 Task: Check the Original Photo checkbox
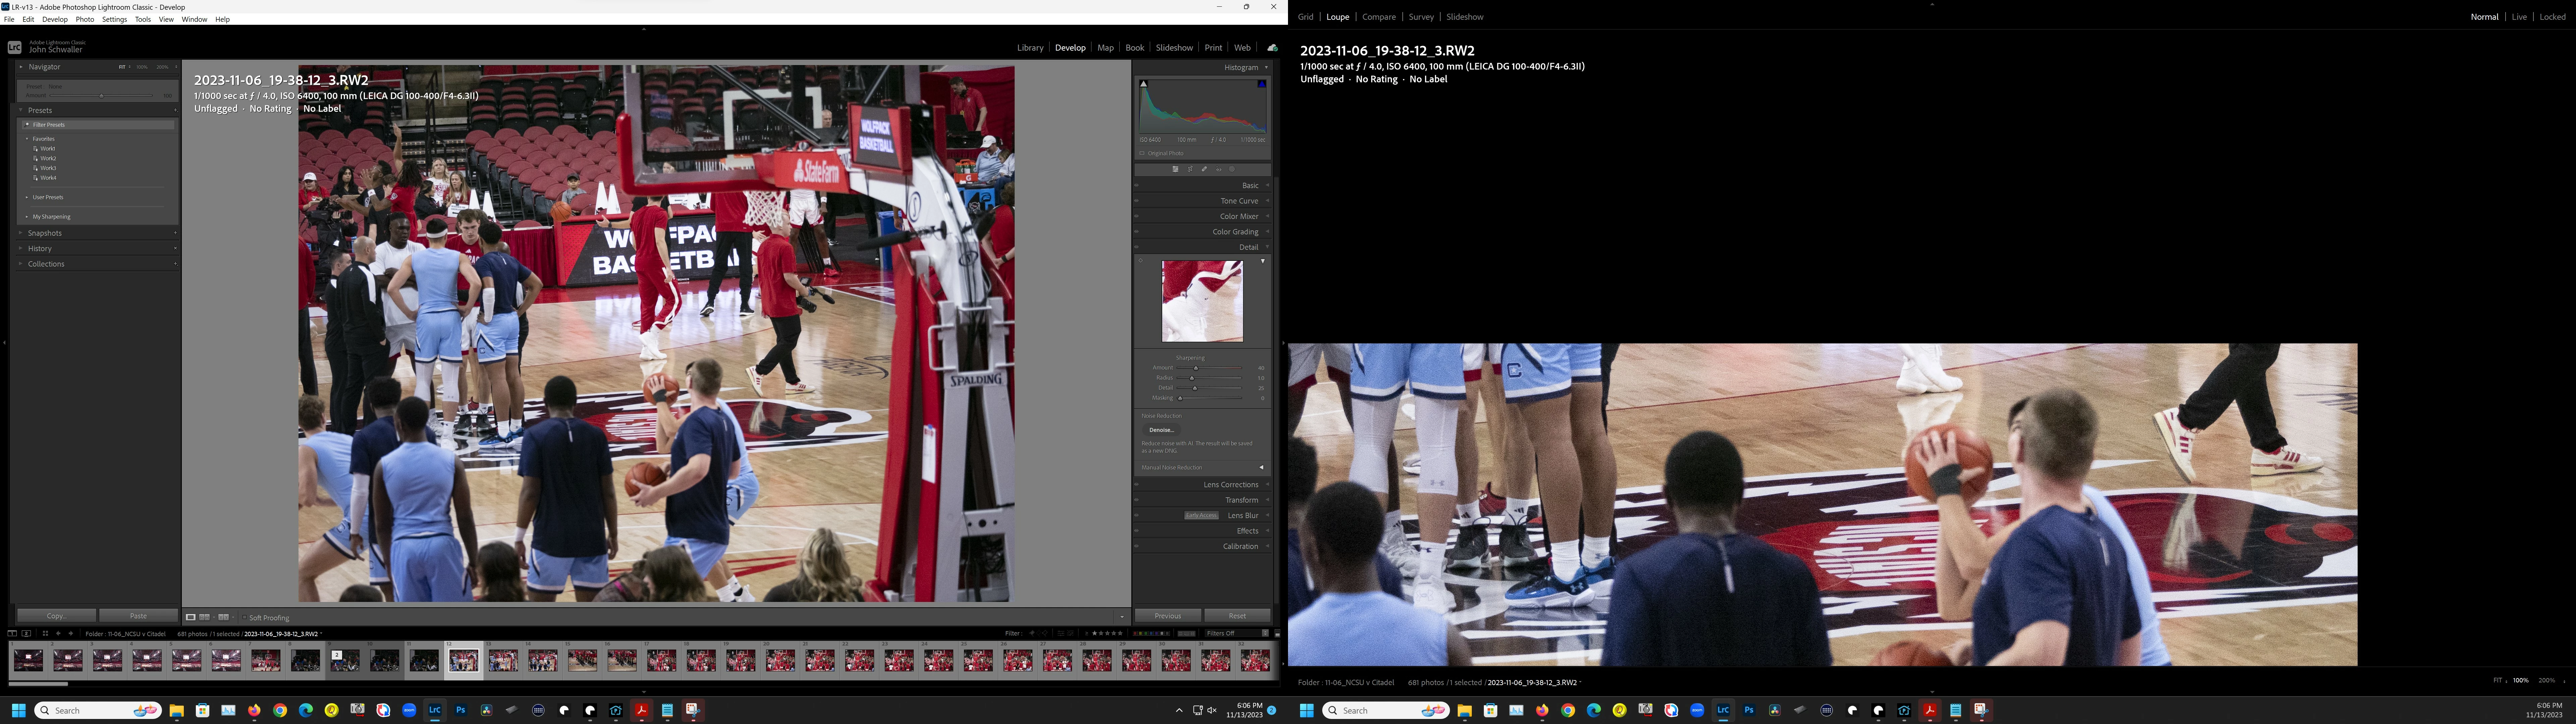[x=1142, y=153]
